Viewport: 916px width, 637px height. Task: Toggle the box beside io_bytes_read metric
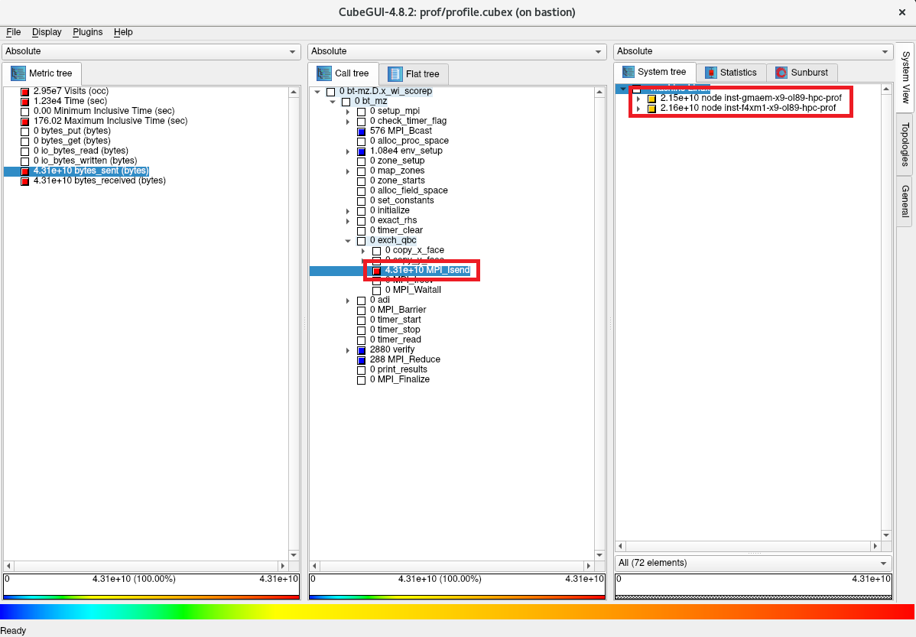[x=25, y=151]
